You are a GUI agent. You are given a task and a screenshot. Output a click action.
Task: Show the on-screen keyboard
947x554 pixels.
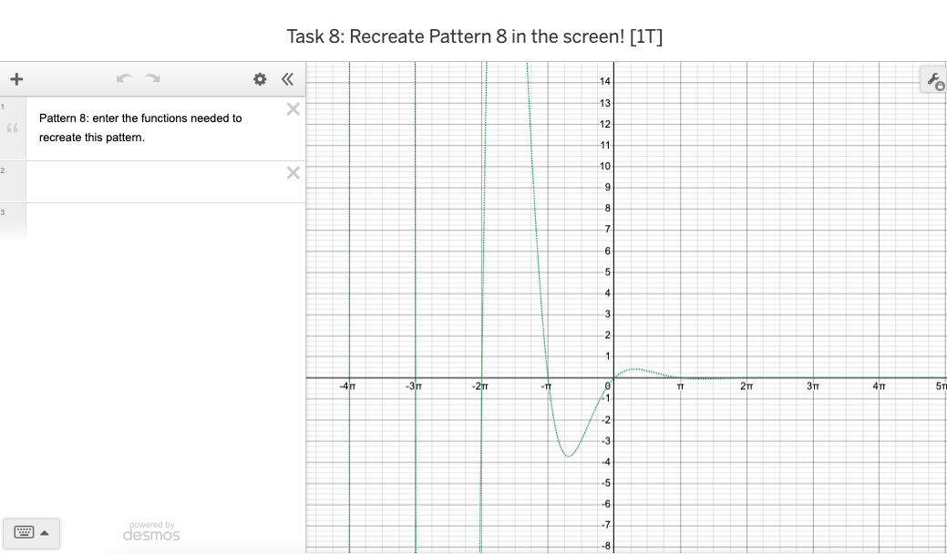click(24, 532)
